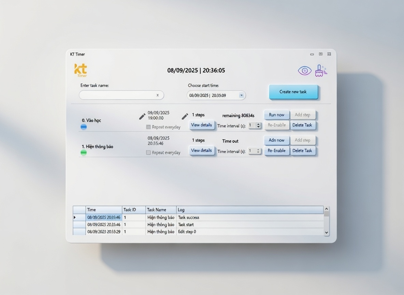Toggle Repeat everyday for Hiện thông báo task
Image resolution: width=404 pixels, height=295 pixels.
148,153
